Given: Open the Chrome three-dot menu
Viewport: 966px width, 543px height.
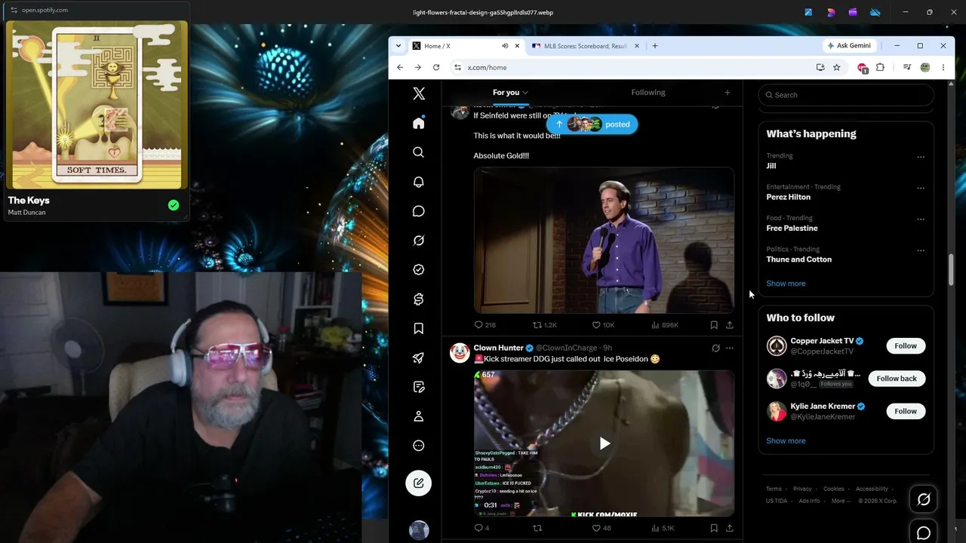Looking at the screenshot, I should 943,67.
